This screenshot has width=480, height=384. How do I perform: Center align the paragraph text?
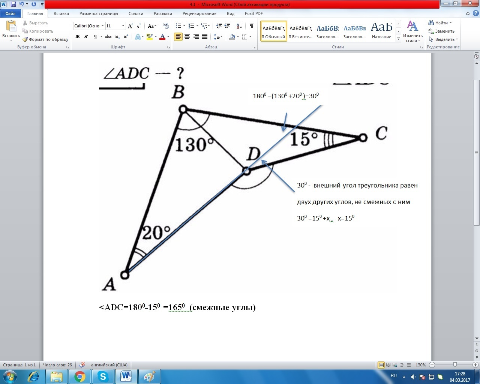tap(187, 37)
